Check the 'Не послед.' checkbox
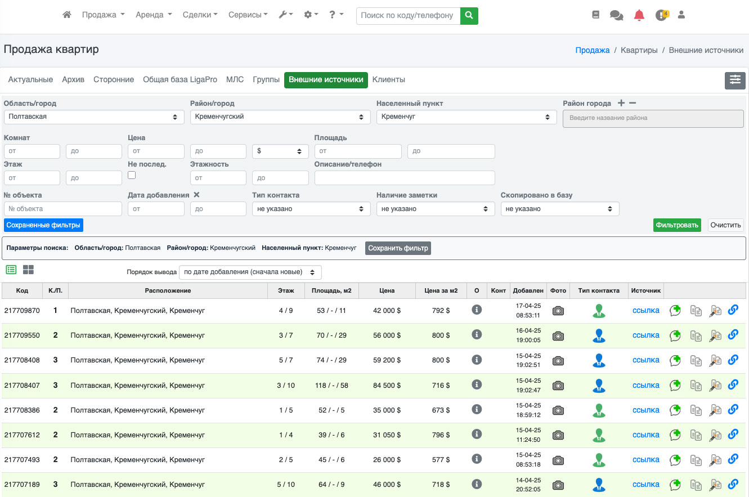 tap(132, 175)
